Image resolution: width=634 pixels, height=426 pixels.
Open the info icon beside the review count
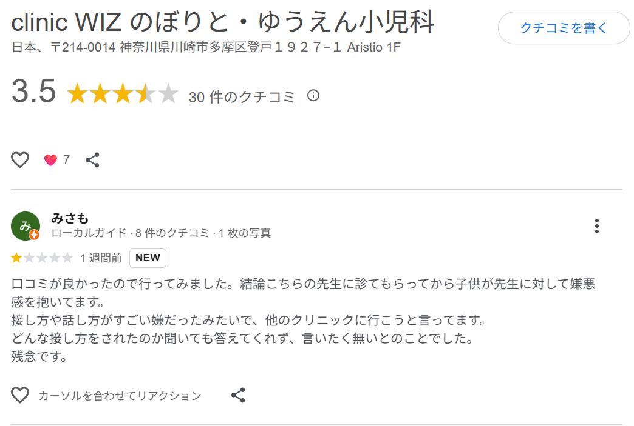[313, 95]
